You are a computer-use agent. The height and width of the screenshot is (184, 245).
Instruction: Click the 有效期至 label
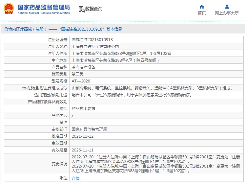[x=59, y=150]
